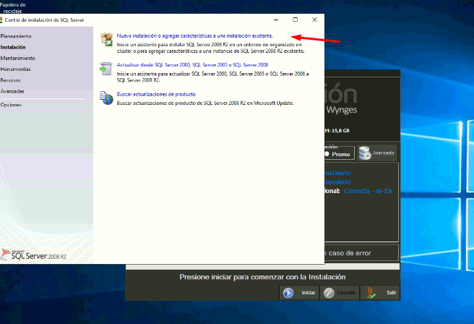474x324 pixels.
Task: Click the upgrade from SQL Server icon
Action: pyautogui.click(x=106, y=67)
